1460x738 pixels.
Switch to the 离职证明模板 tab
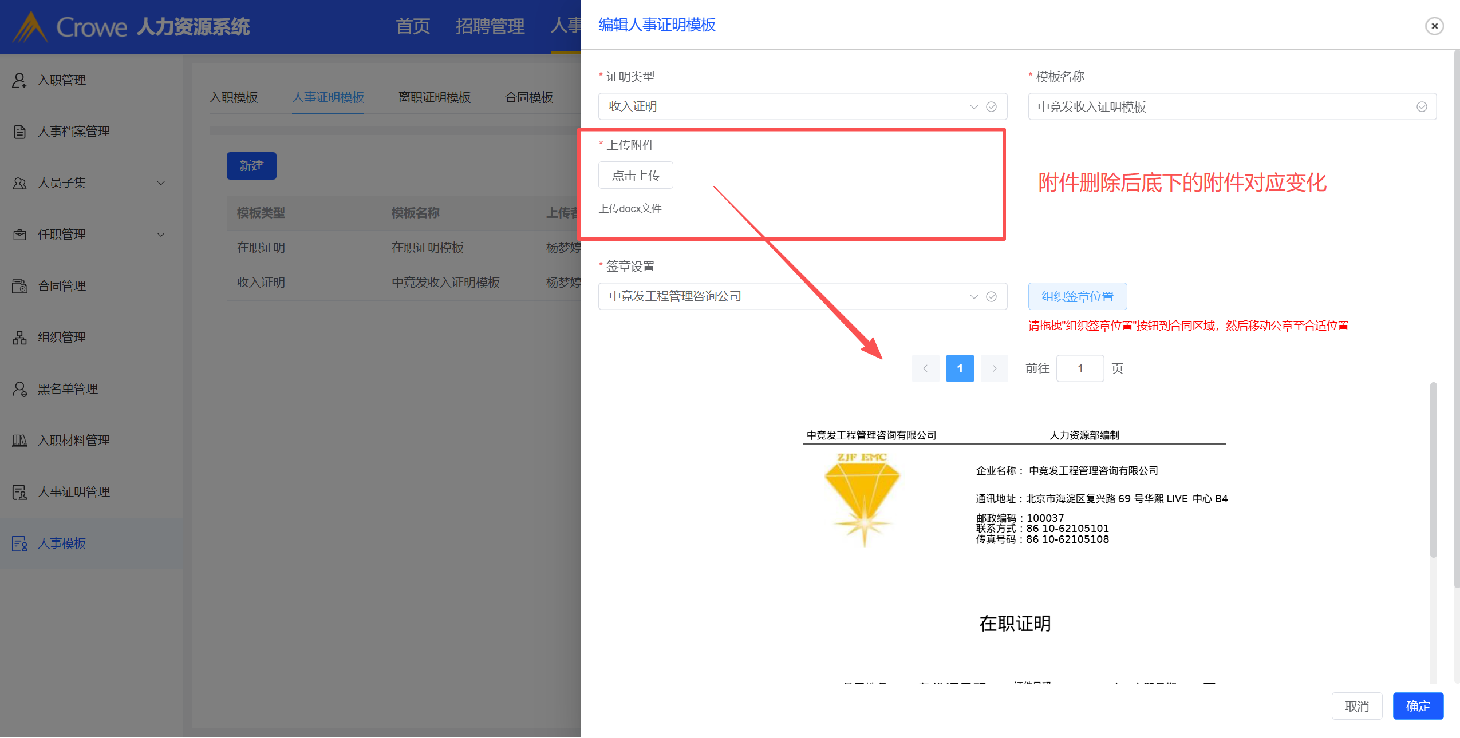click(434, 97)
